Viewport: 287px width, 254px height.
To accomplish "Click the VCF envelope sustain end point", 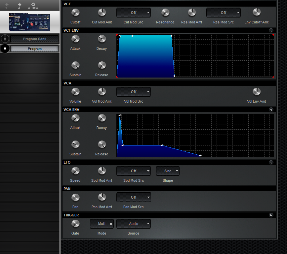I will (171, 36).
